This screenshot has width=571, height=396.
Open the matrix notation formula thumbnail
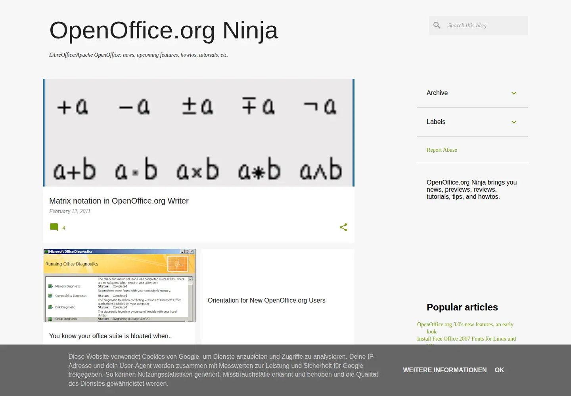pos(199,133)
